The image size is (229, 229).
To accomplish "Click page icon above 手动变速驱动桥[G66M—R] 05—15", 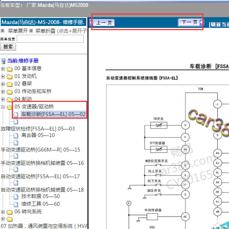I will [x=16, y=142].
